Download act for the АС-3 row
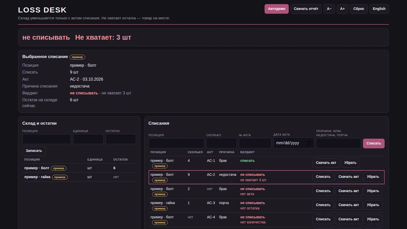The width and height of the screenshot is (407, 229). tap(349, 205)
